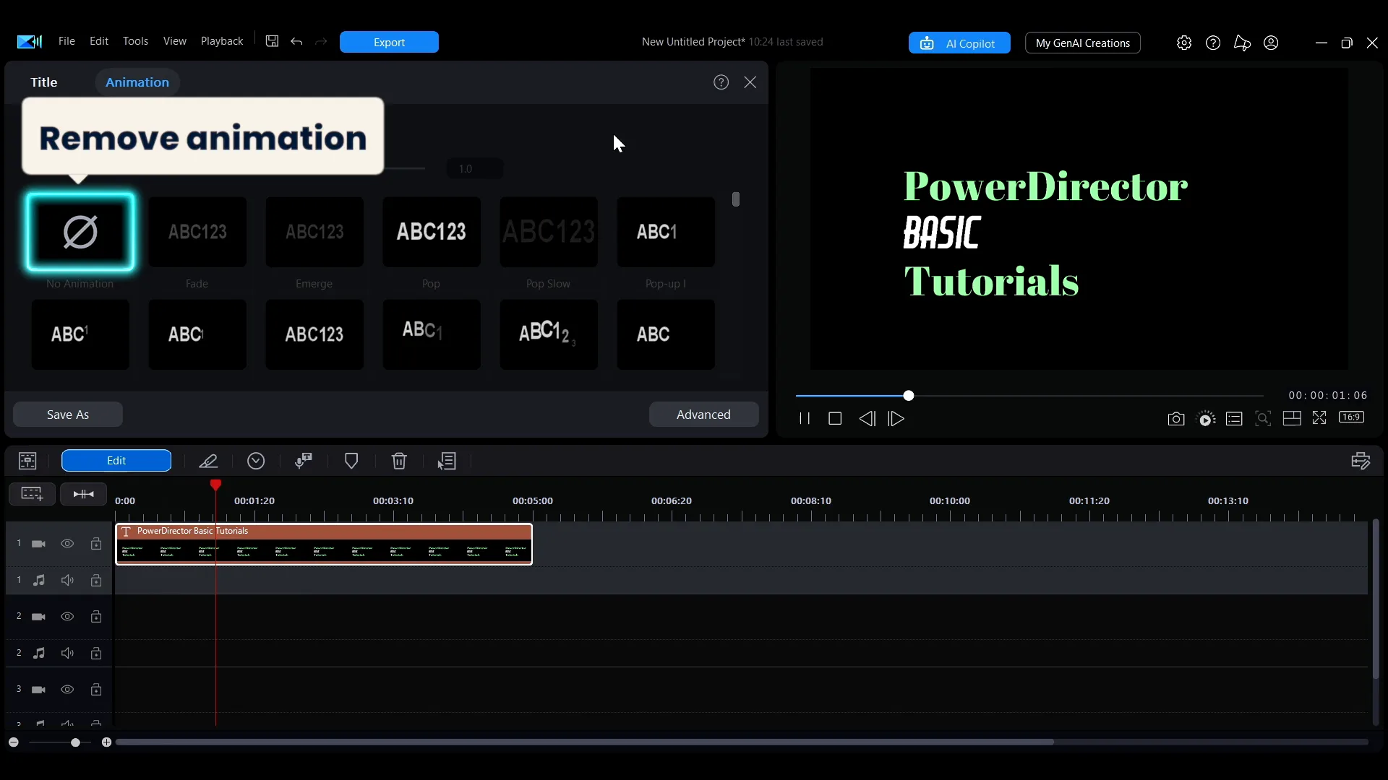Stop the preview playback
The height and width of the screenshot is (780, 1388).
(x=835, y=419)
